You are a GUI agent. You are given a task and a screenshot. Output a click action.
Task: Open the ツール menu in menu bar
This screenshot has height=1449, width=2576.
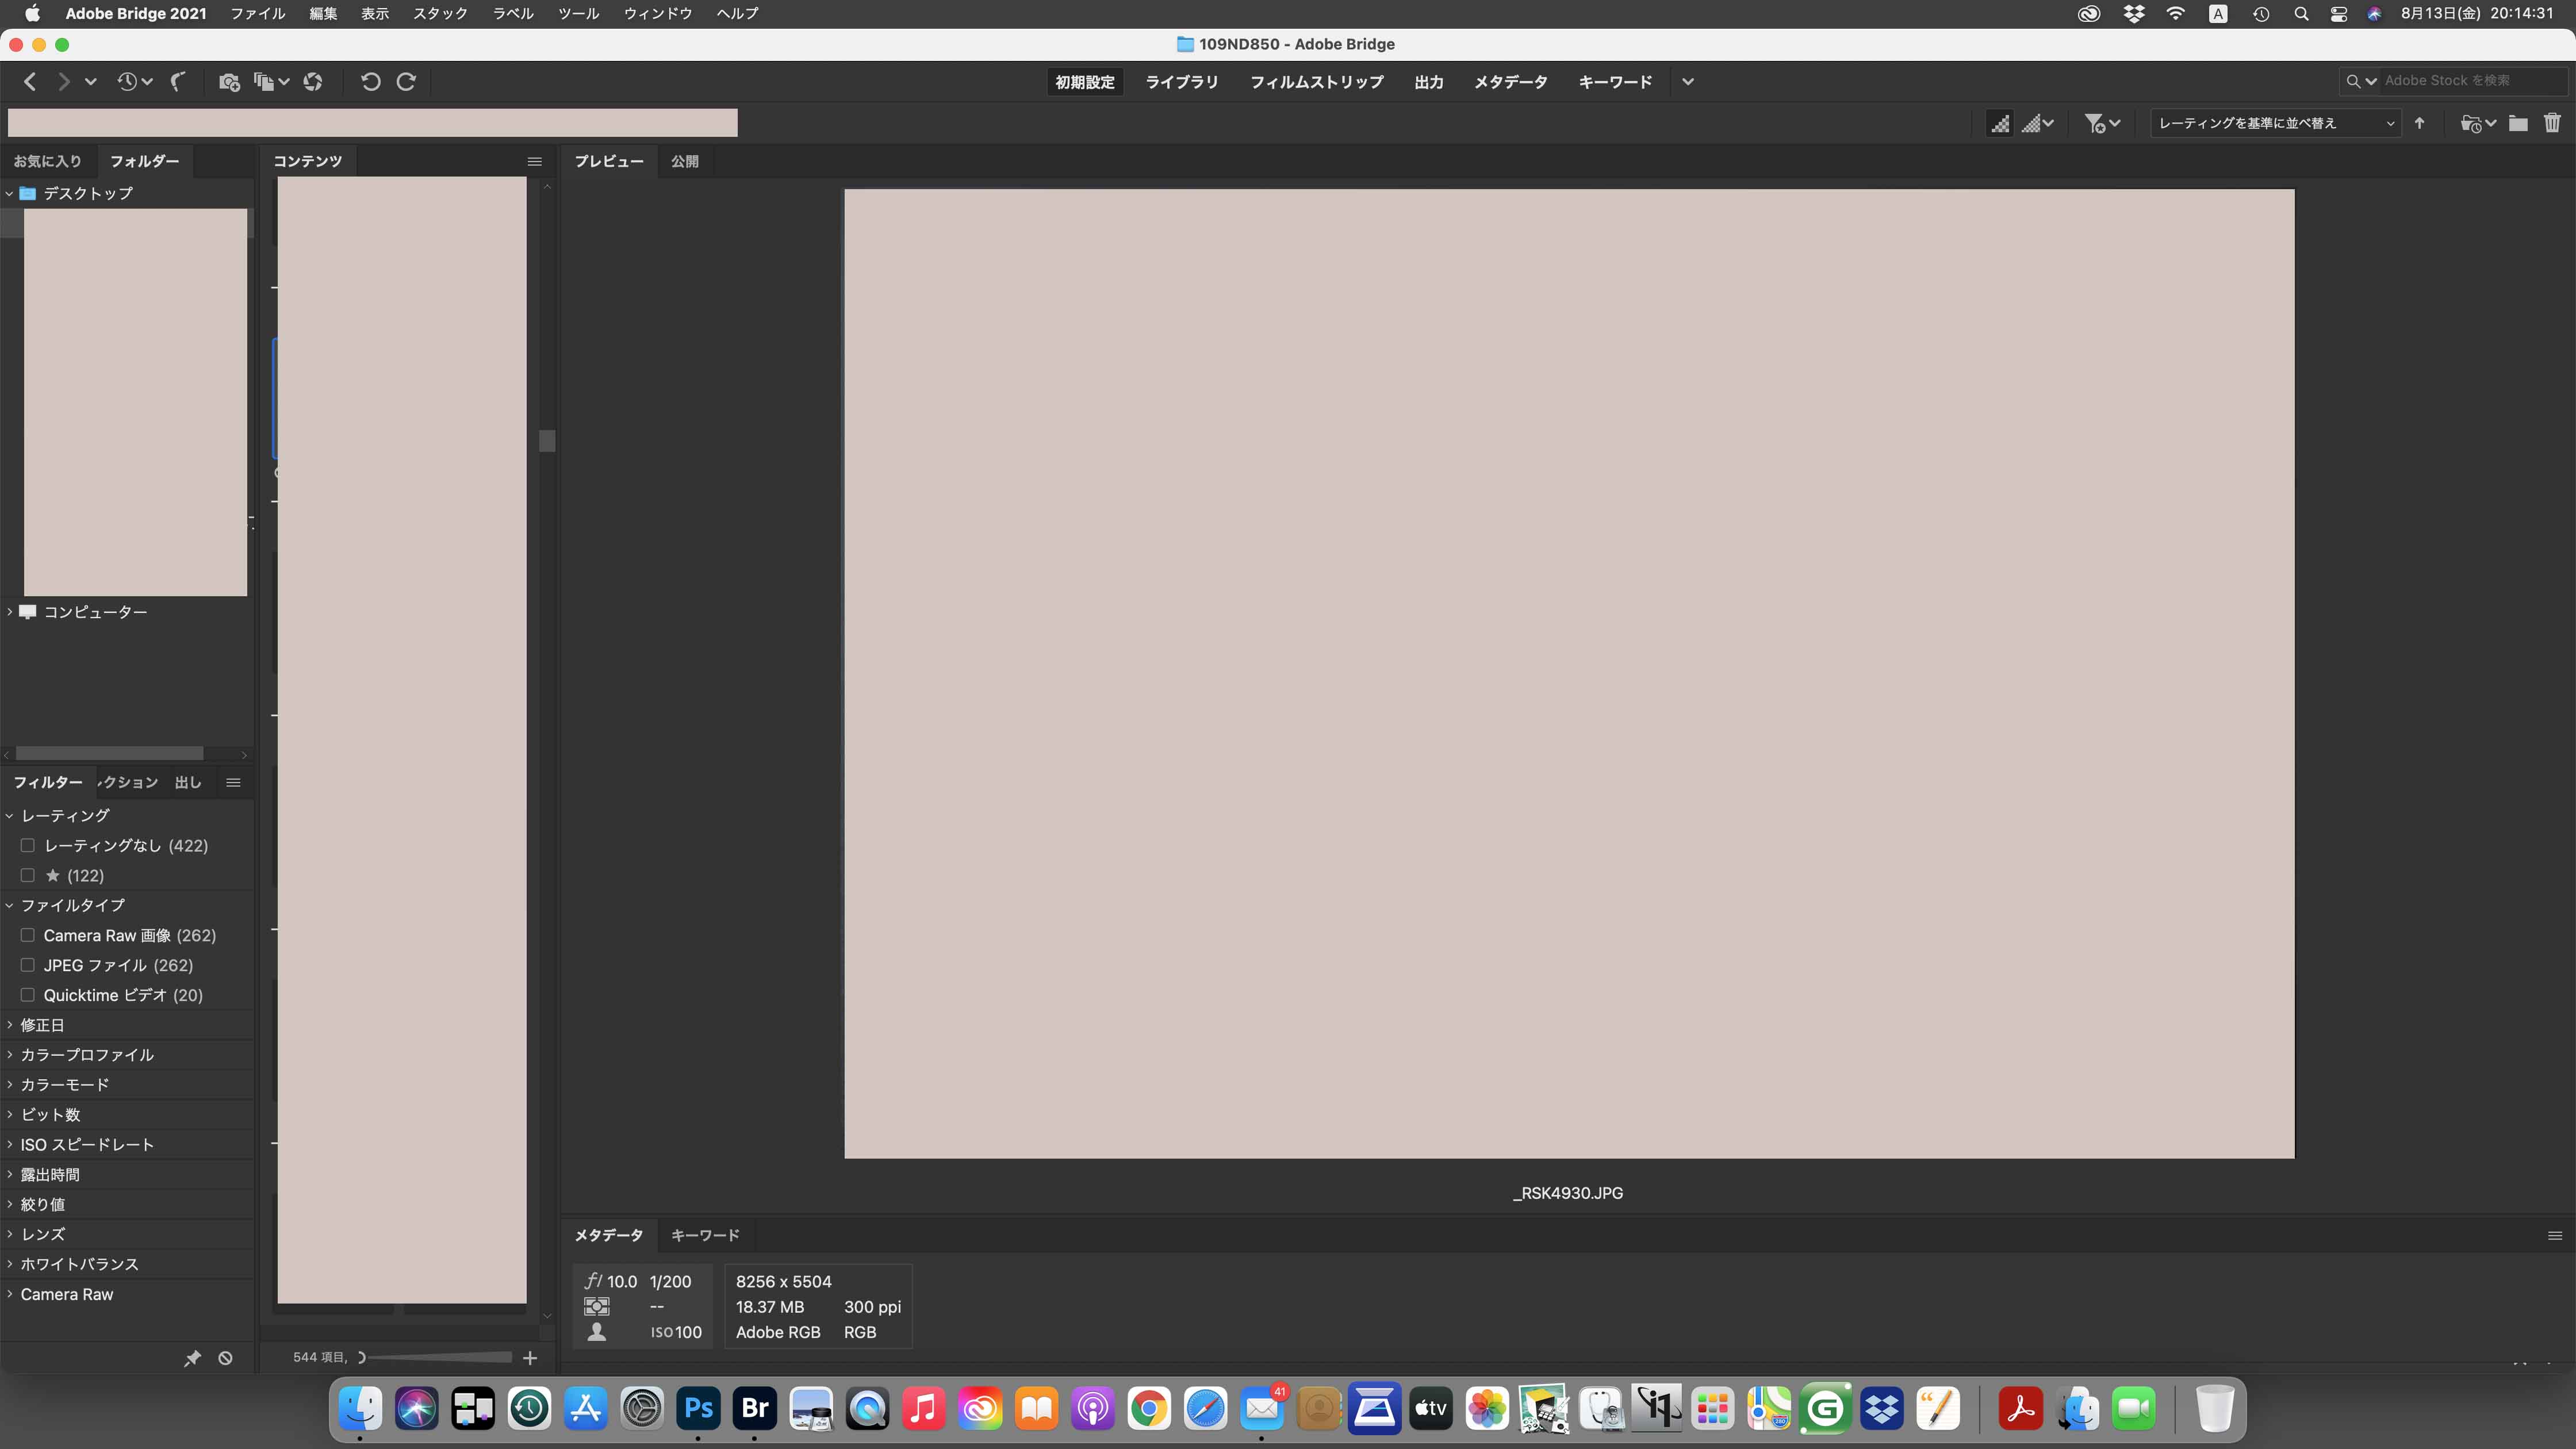(578, 14)
